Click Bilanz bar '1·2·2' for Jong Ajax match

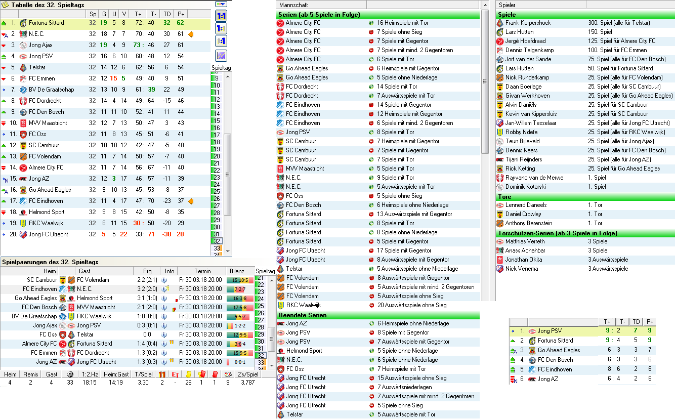pos(237,325)
